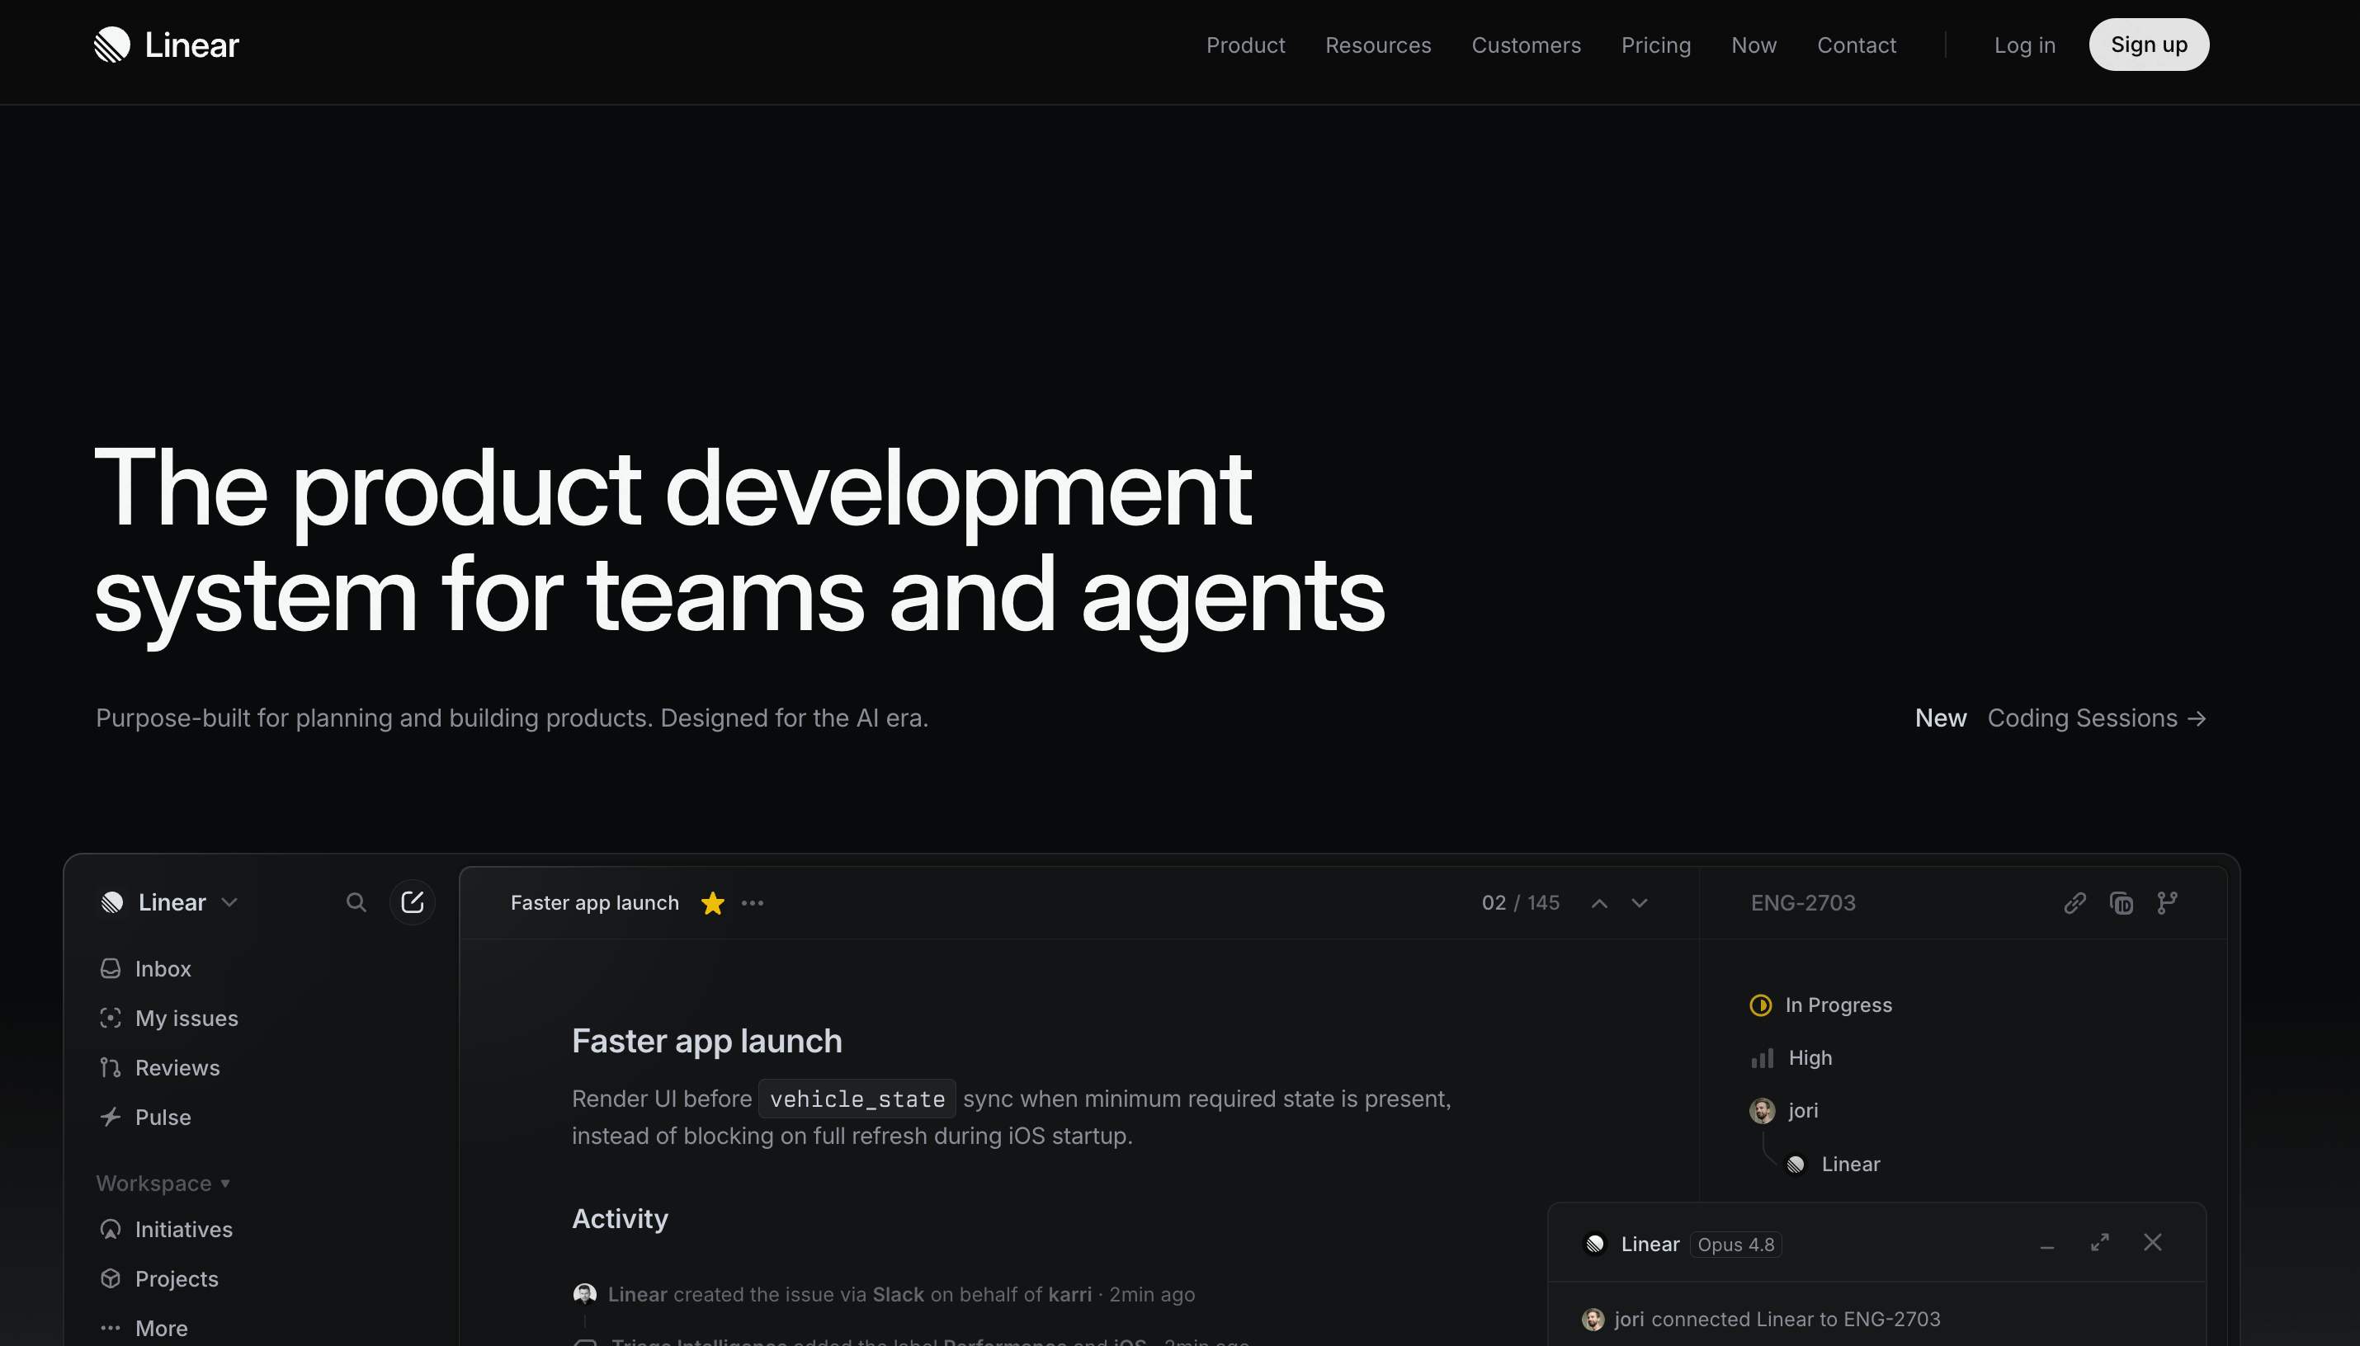Expand the Linear workspace switcher dropdown

point(170,902)
